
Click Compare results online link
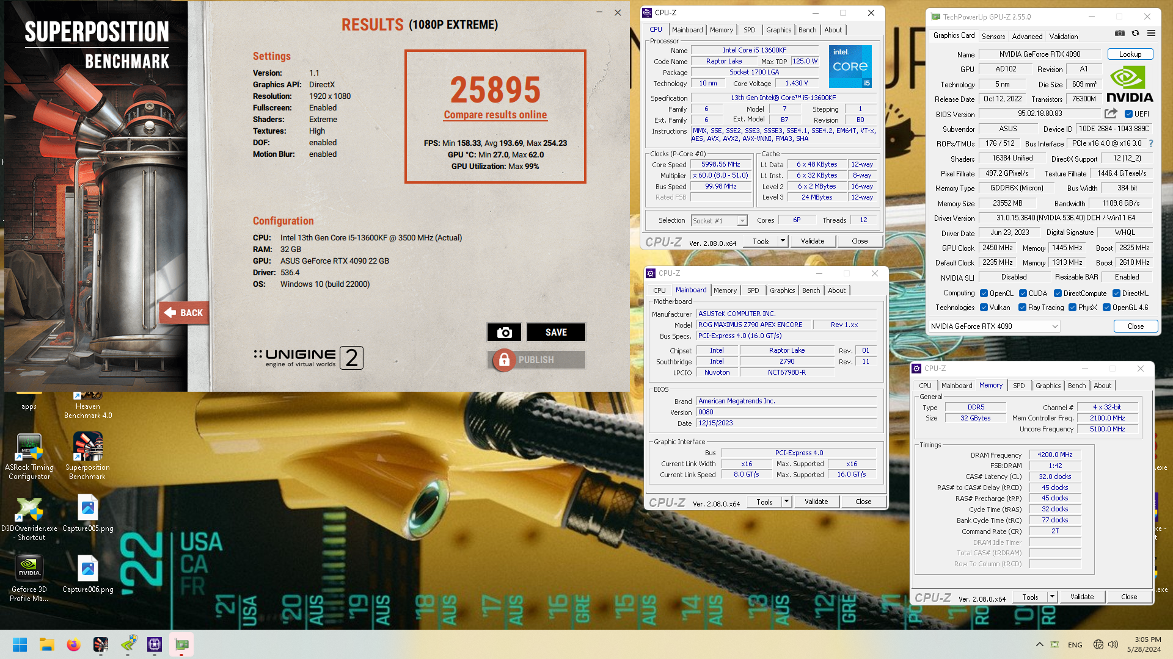(x=495, y=115)
